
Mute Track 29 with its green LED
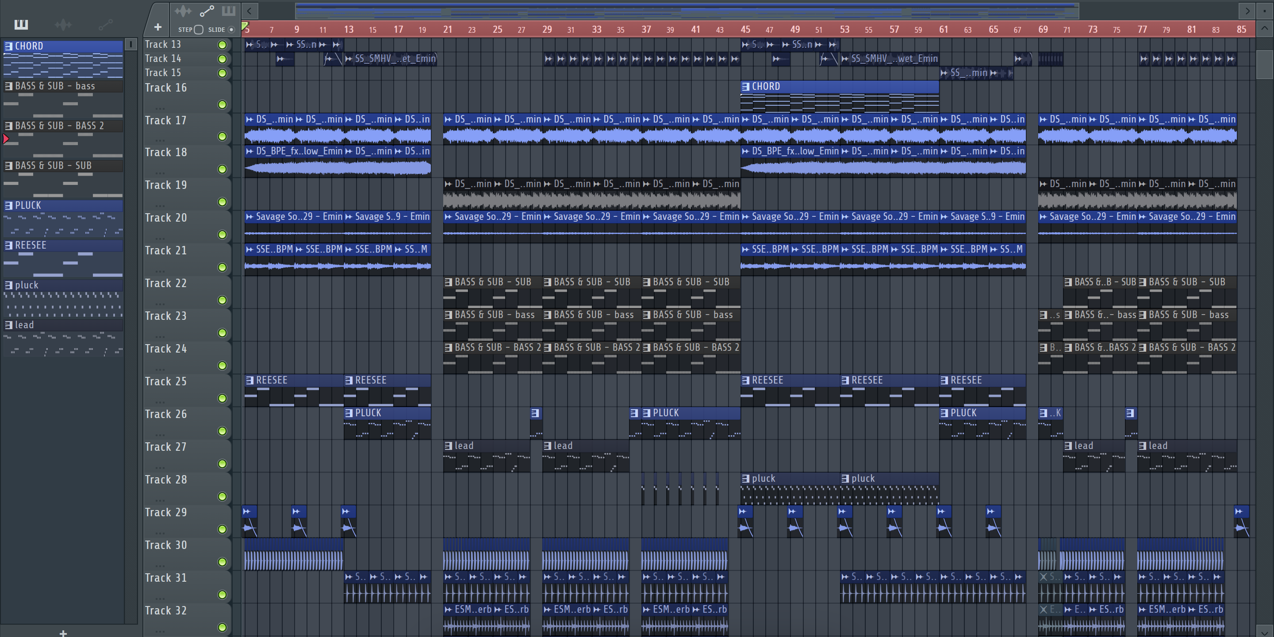222,529
